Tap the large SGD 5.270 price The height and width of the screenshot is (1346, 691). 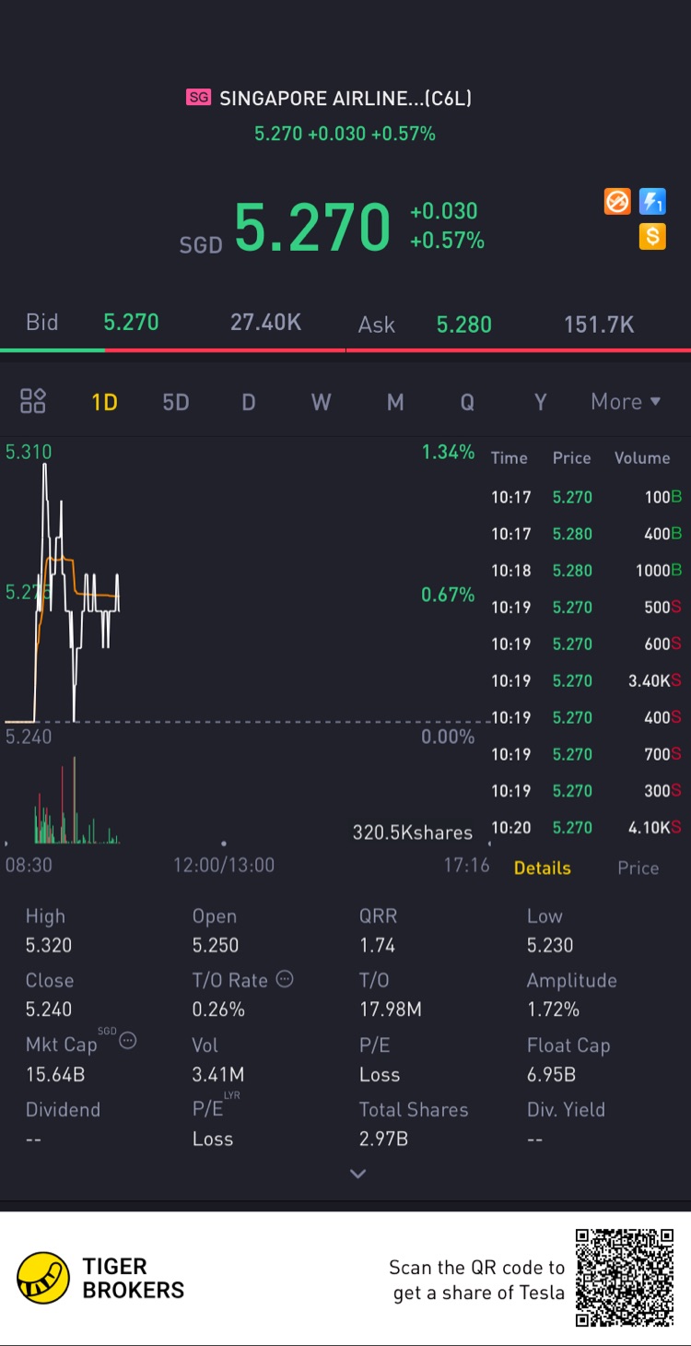pos(312,227)
